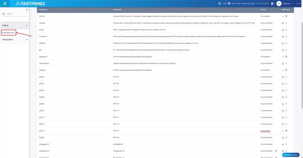Click the optipng trash icon
Image resolution: width=303 pixels, height=158 pixels.
click(286, 70)
